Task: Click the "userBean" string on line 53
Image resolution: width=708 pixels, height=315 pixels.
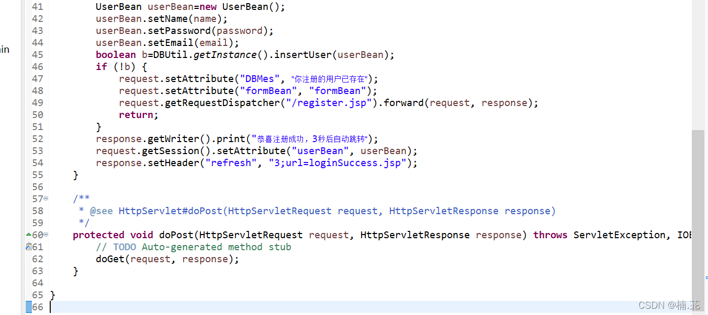Action: [x=320, y=150]
